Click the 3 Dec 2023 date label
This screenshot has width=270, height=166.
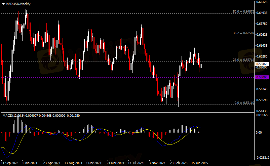[x=93, y=163]
